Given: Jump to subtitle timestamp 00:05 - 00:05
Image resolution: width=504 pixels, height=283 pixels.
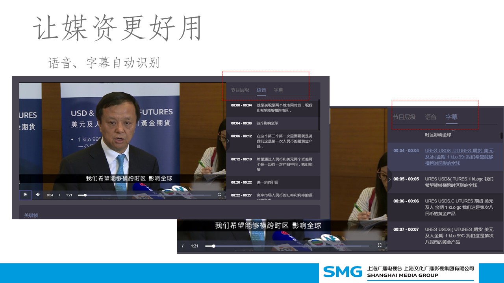Looking at the screenshot, I should click(406, 179).
